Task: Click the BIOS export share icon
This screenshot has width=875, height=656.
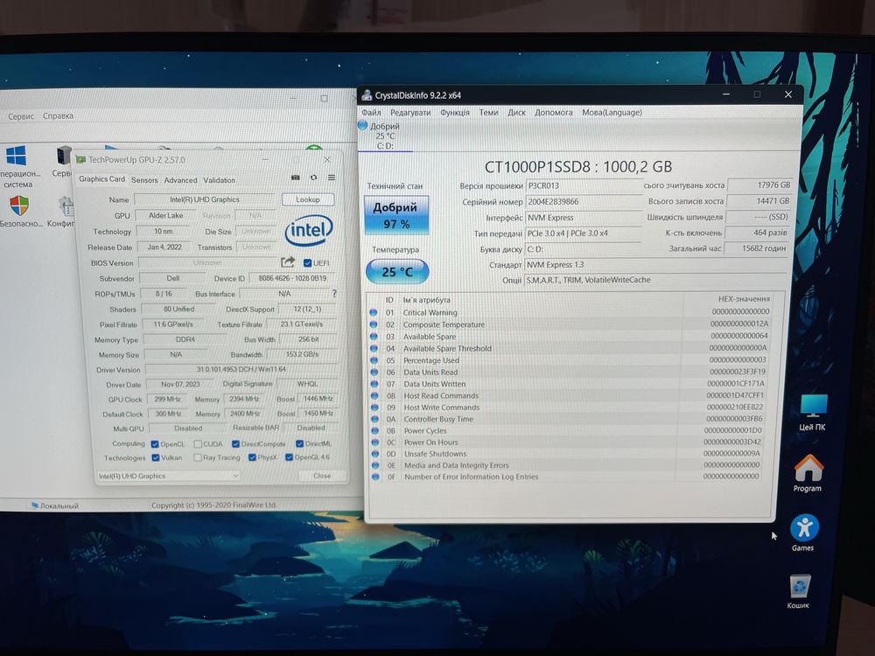Action: pos(287,262)
